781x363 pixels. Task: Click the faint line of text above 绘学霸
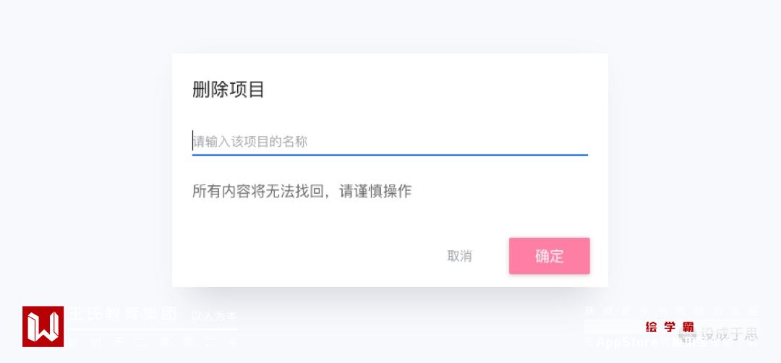click(x=670, y=311)
